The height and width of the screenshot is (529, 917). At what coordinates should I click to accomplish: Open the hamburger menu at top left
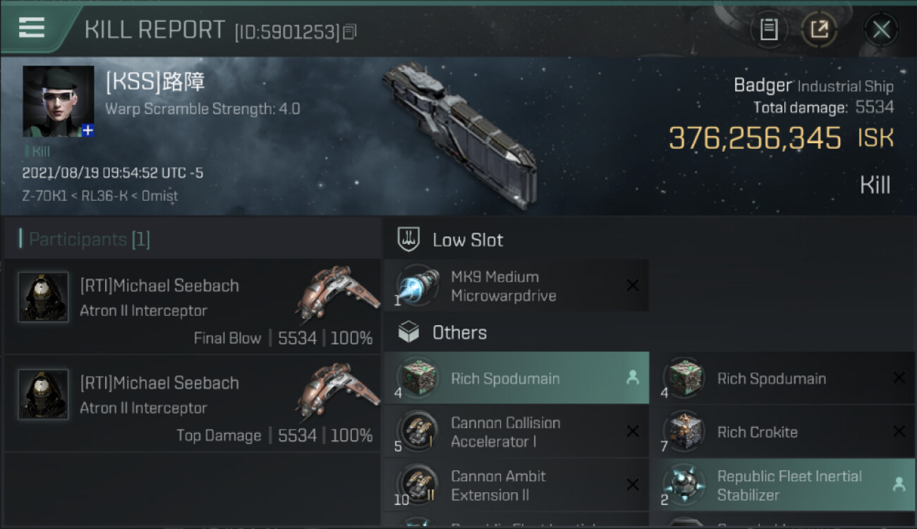tap(32, 28)
